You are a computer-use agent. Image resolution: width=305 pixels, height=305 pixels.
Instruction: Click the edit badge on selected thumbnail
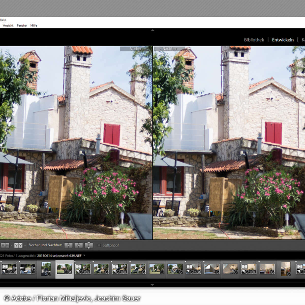click(x=66, y=272)
